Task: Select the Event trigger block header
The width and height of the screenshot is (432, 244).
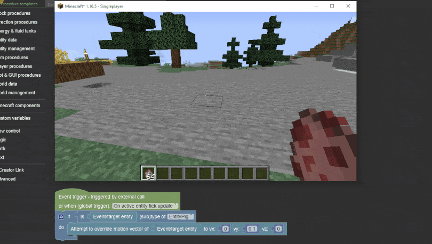Action: (x=101, y=197)
